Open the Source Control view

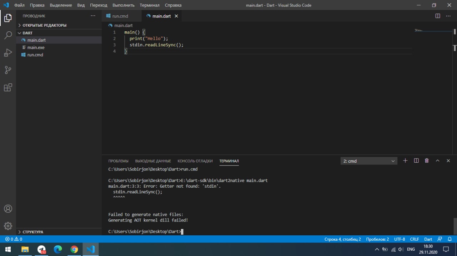(8, 70)
